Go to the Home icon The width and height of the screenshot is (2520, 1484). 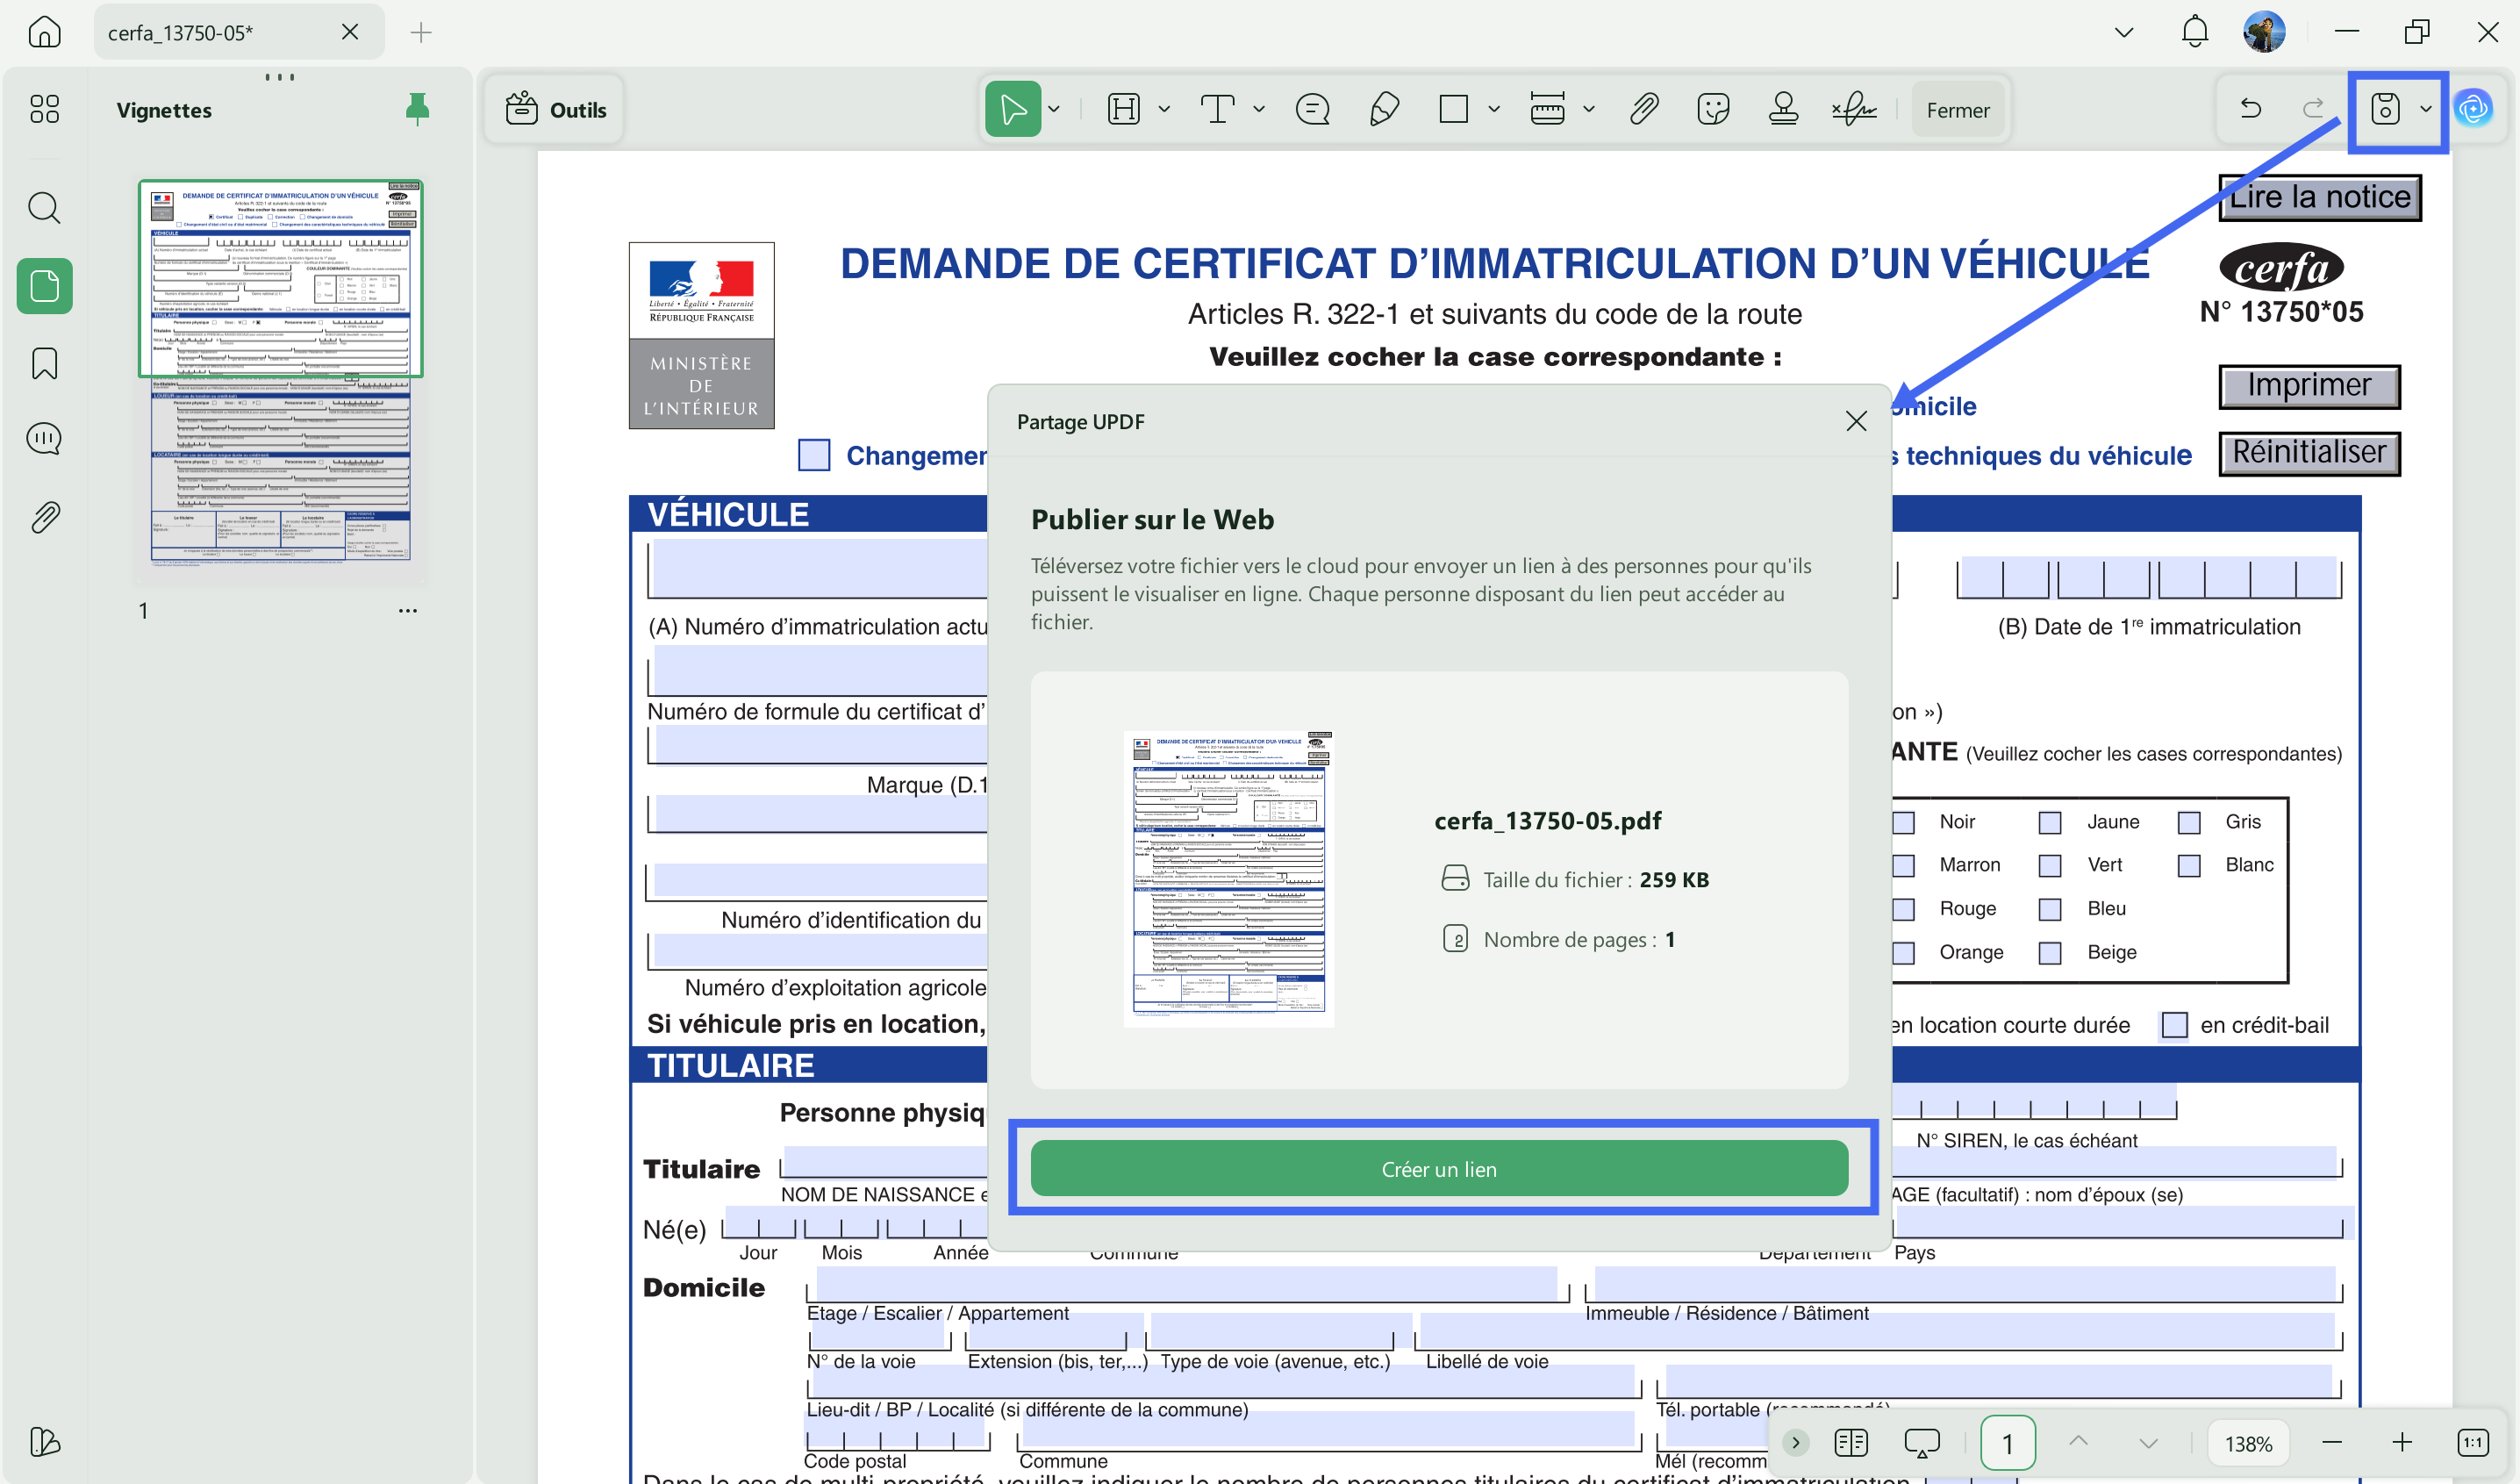pos(44,32)
